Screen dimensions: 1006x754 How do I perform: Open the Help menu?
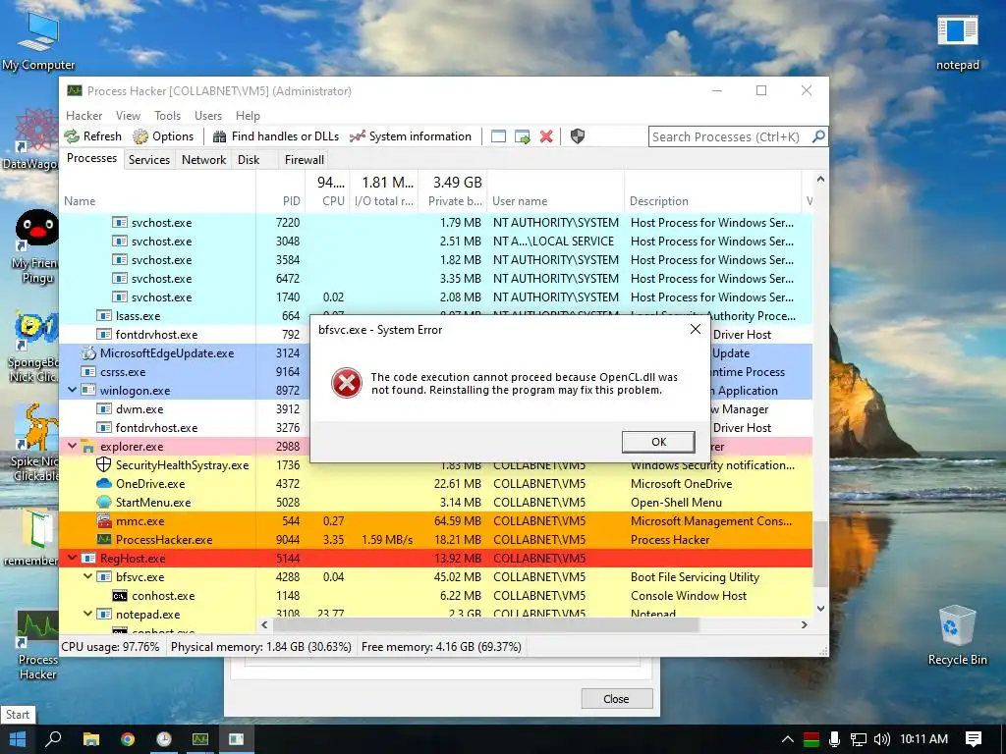pyautogui.click(x=248, y=116)
